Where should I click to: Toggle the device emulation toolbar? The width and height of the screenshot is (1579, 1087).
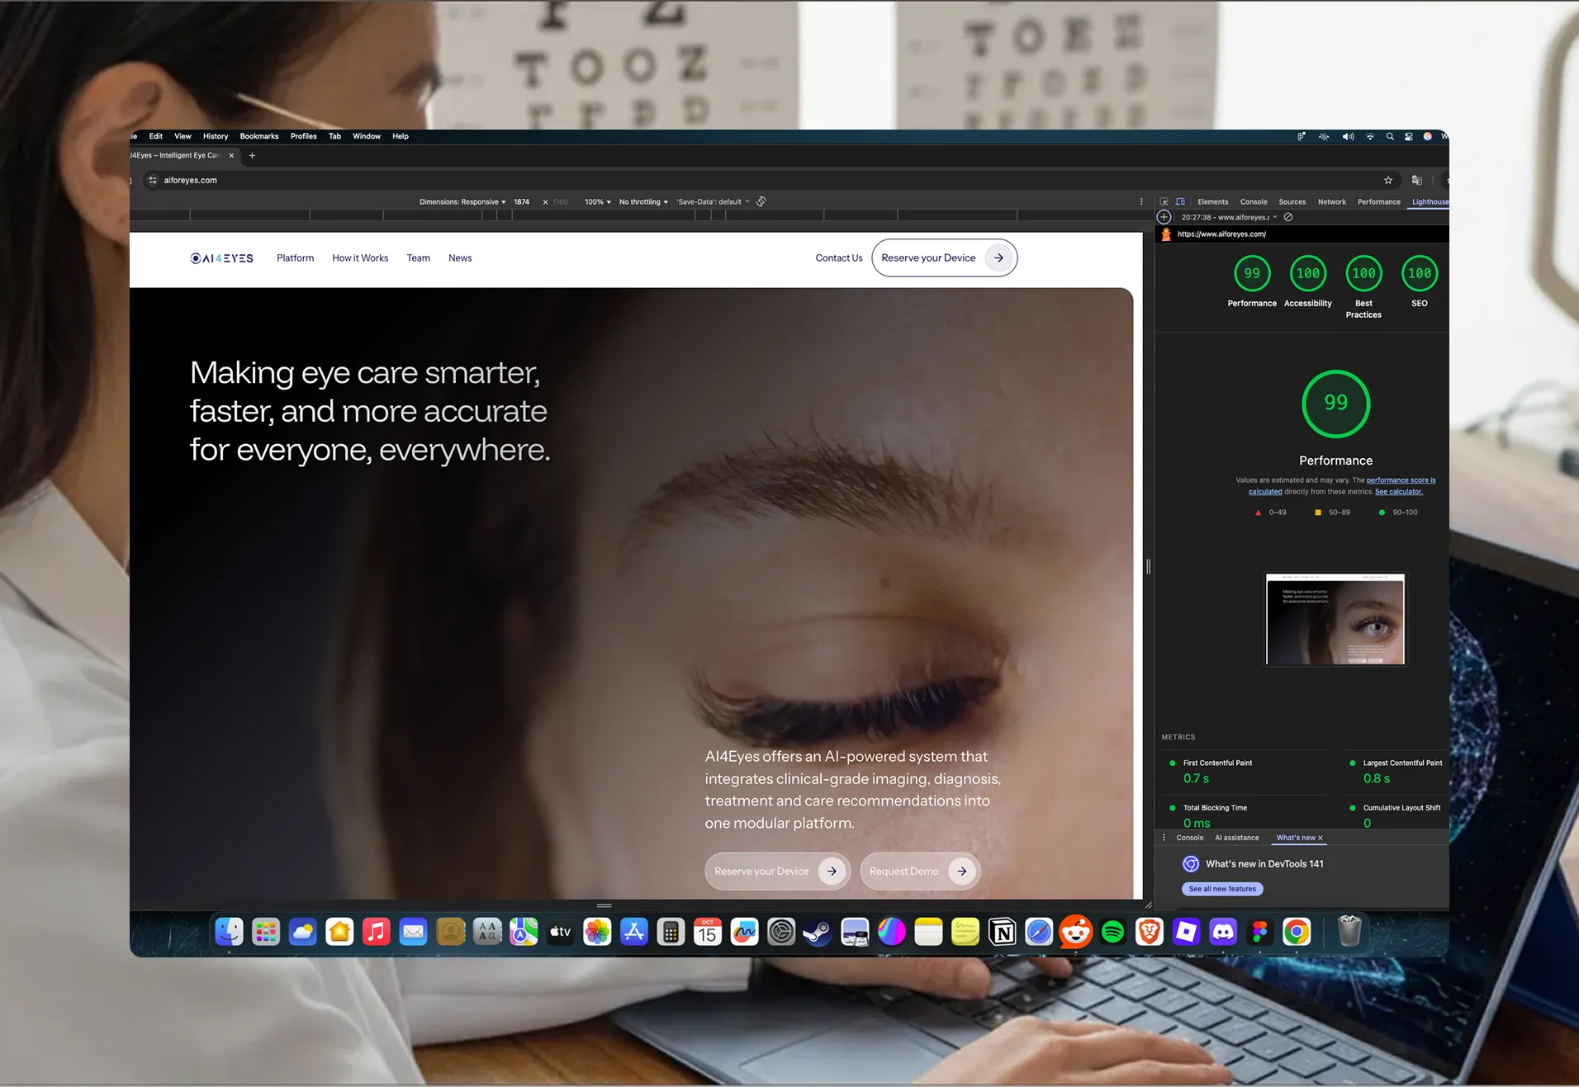pyautogui.click(x=1180, y=201)
